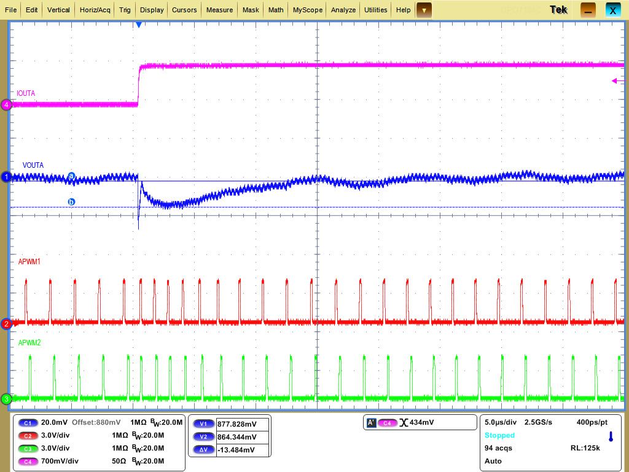Click cursor marker b on the VOUTA trace
The height and width of the screenshot is (472, 629).
(72, 202)
